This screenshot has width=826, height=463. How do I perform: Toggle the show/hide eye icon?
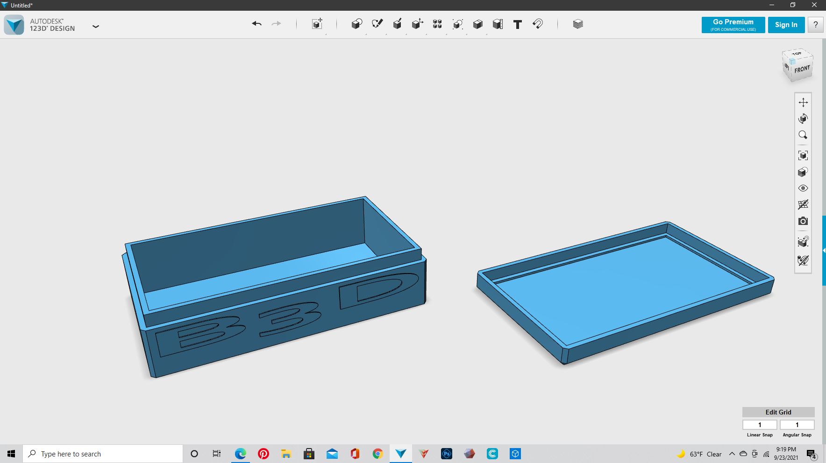point(803,188)
